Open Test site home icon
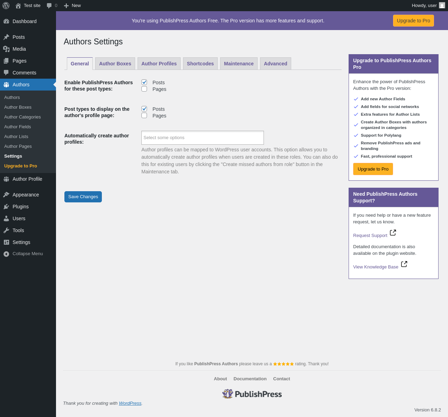 (x=18, y=6)
